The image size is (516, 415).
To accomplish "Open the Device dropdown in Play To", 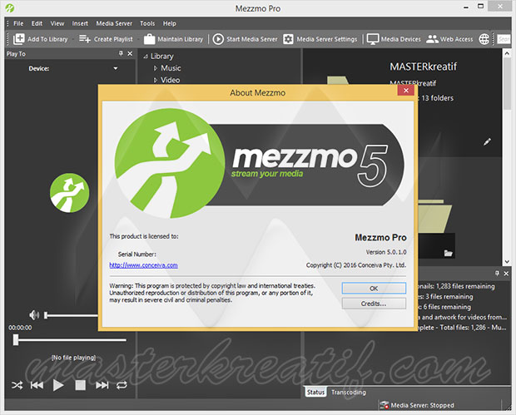I will coord(116,68).
